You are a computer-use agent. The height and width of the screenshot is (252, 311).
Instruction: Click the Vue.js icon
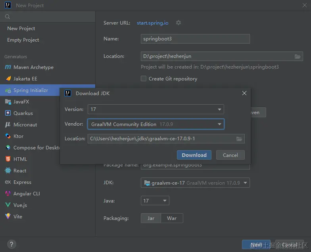pyautogui.click(x=8, y=204)
